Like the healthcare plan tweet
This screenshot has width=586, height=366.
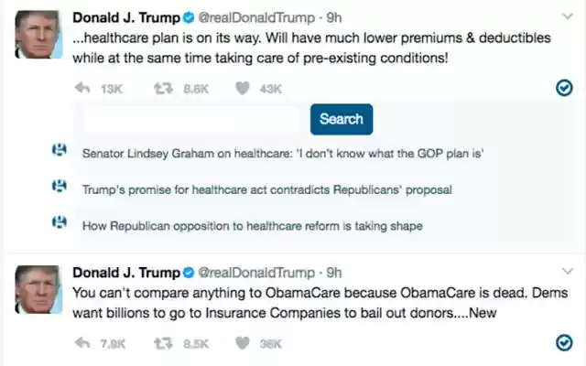[x=243, y=89]
